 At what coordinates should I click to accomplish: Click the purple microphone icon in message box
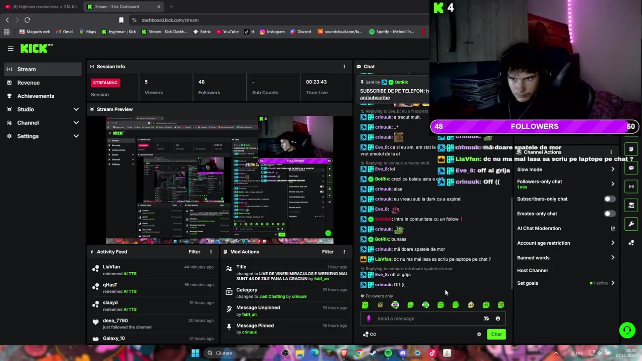point(369,318)
